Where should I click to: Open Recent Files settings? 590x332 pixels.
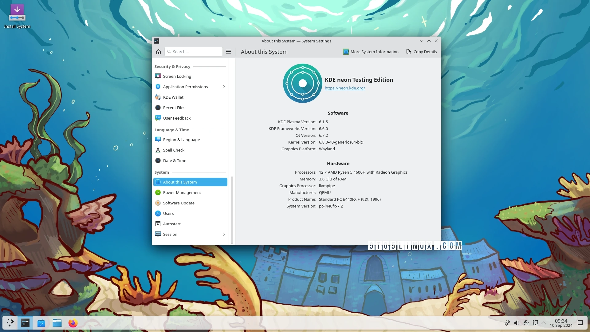[190, 108]
